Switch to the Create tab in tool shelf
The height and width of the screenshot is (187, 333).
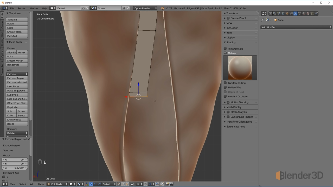pyautogui.click(x=2, y=25)
